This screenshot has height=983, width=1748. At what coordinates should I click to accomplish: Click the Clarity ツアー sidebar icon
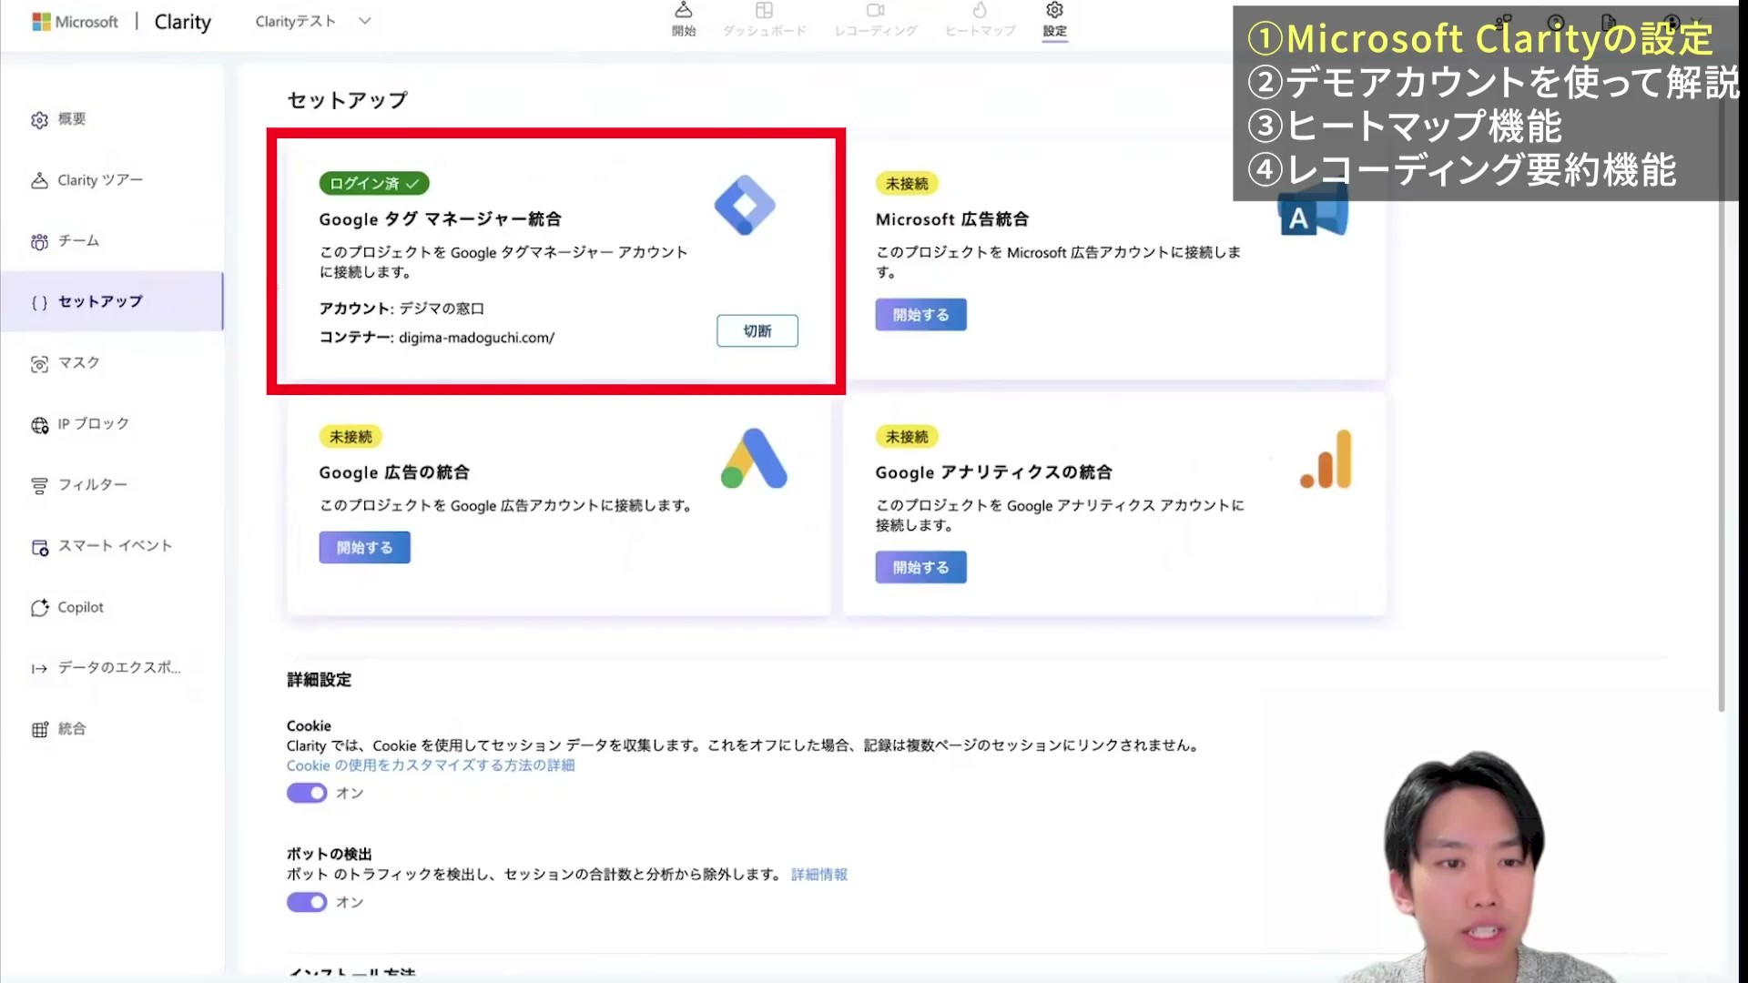[39, 181]
